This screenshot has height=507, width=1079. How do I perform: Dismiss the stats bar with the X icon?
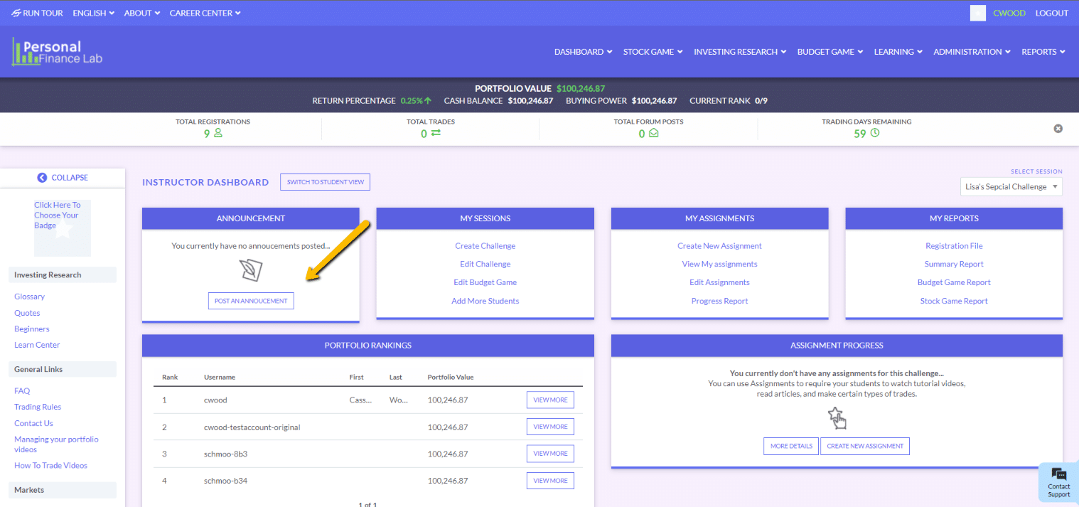pos(1058,129)
